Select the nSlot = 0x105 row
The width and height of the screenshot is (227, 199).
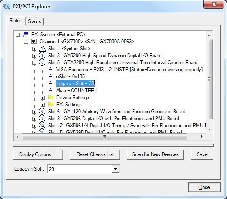[x=70, y=77]
